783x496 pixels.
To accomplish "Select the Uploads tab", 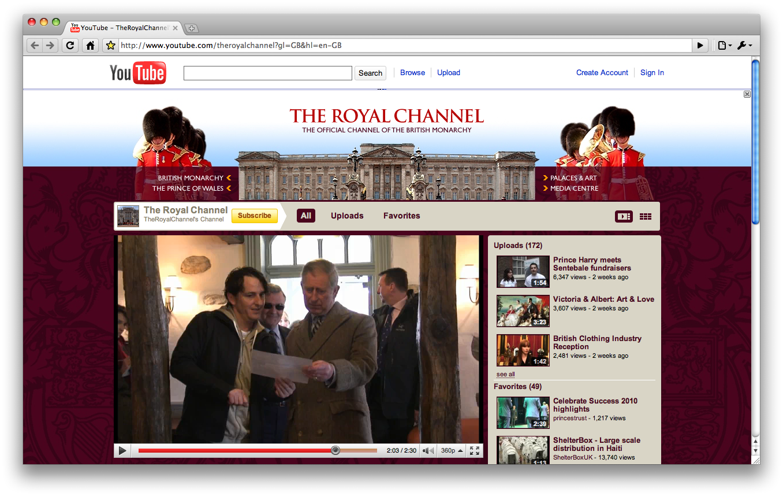I will (x=347, y=216).
